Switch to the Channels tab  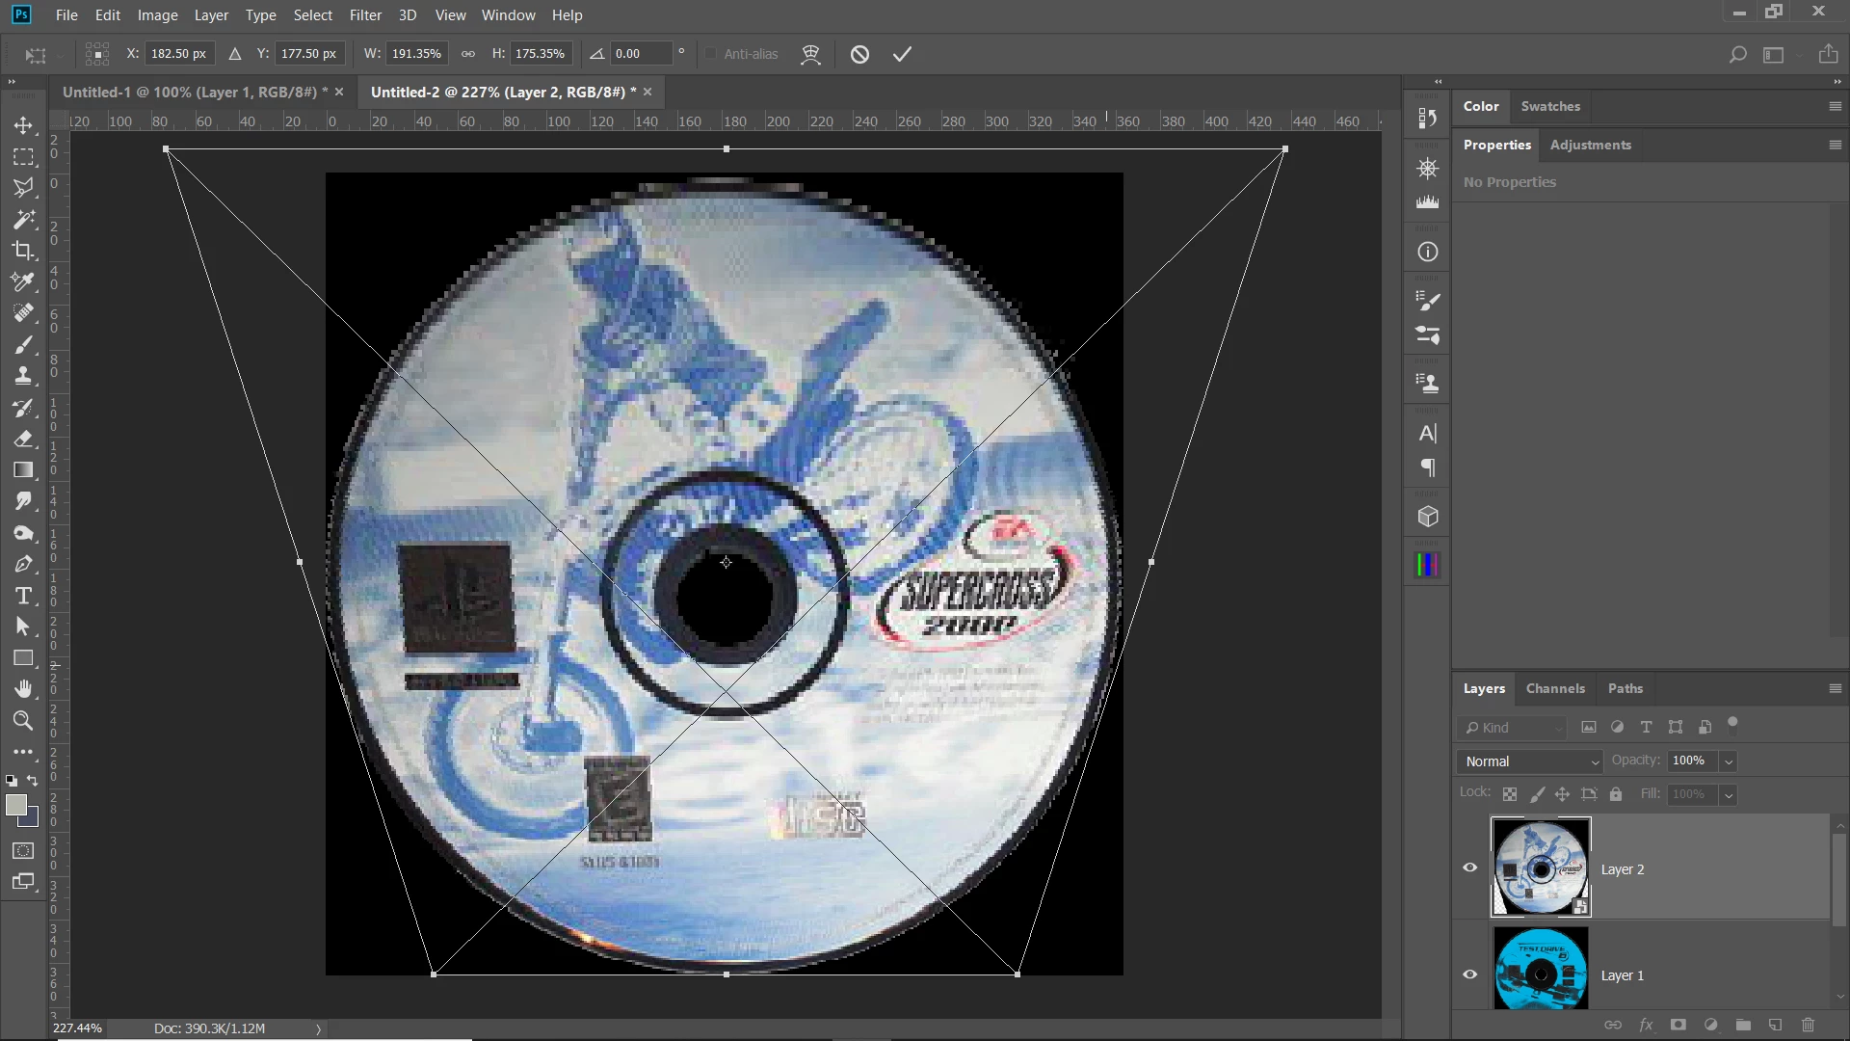point(1554,688)
